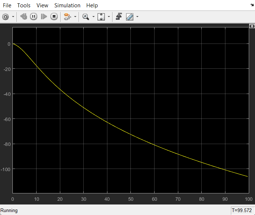The width and height of the screenshot is (255, 215).
Task: Expand the axes scaling dropdown arrow
Action: click(x=109, y=16)
